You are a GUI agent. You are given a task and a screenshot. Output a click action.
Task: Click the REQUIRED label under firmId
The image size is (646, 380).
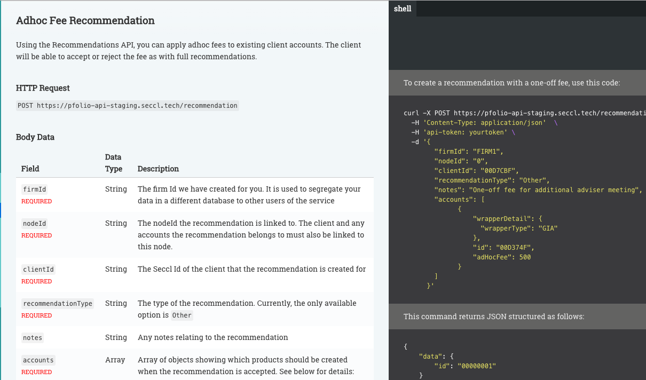(x=36, y=201)
